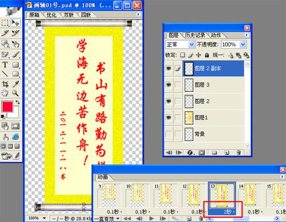Click the 图层1 layer thumbnail
The image size is (286, 222).
[x=189, y=118]
